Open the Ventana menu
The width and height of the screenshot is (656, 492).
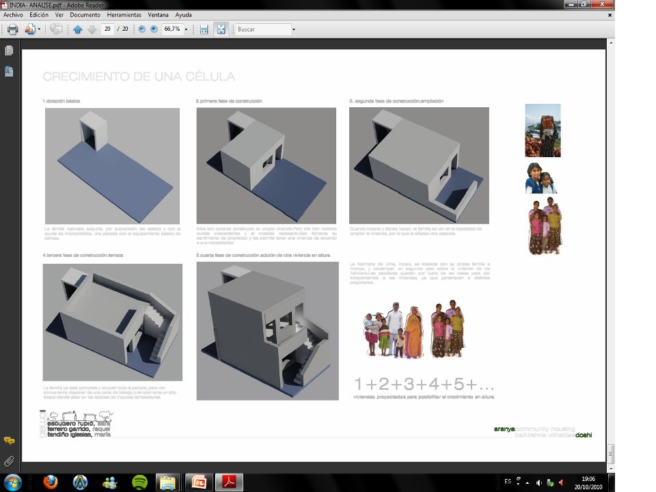point(158,14)
